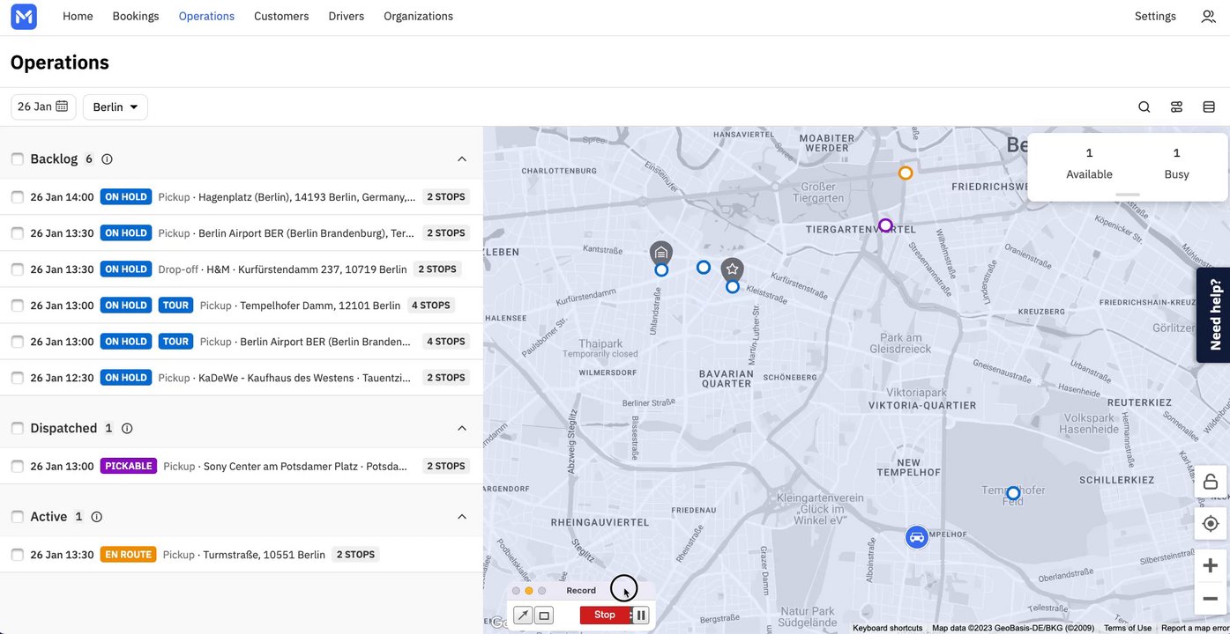The width and height of the screenshot is (1230, 634).
Task: Open the Organizations tab
Action: pos(419,17)
